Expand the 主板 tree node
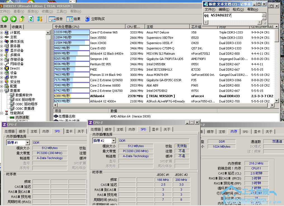This screenshot has width=284, height=206. pos(1,37)
